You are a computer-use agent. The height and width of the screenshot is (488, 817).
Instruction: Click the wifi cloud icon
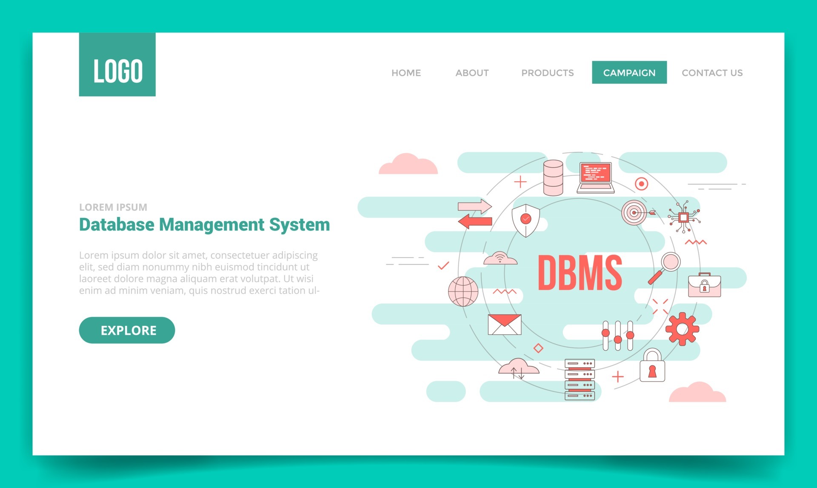(x=499, y=257)
